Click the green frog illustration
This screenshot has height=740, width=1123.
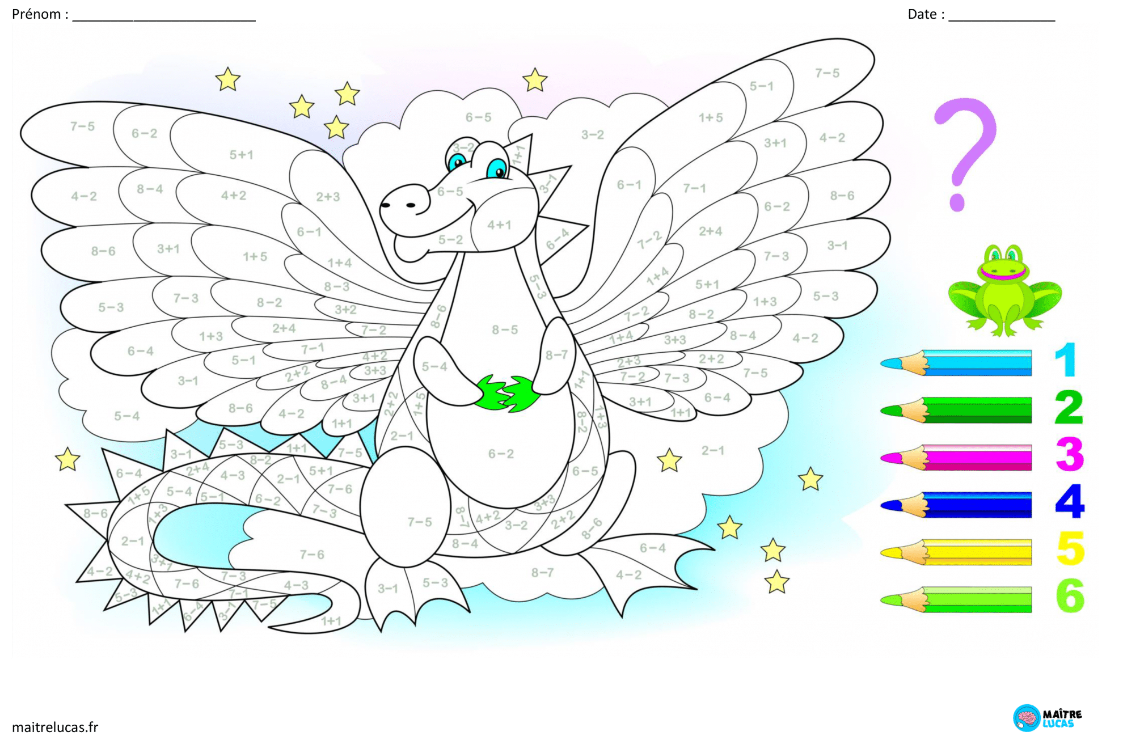point(1004,290)
